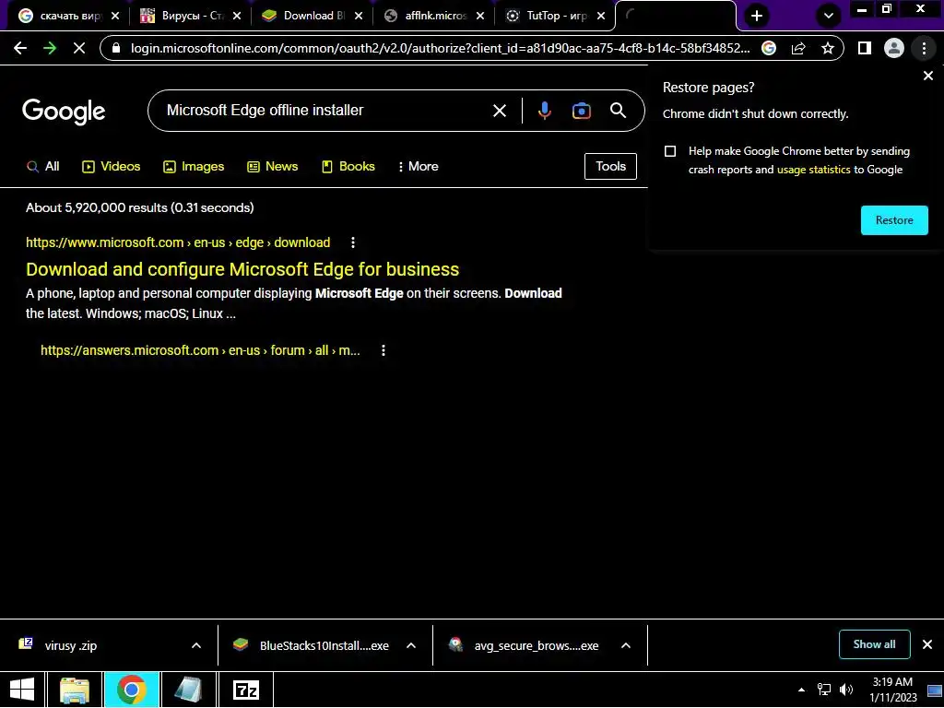Expand the More search filters
Screen dimensions: 944x708
point(418,166)
